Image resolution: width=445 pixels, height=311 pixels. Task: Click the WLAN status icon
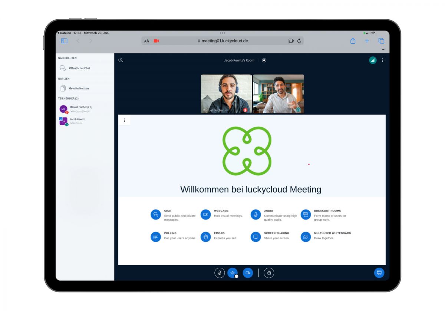(373, 33)
